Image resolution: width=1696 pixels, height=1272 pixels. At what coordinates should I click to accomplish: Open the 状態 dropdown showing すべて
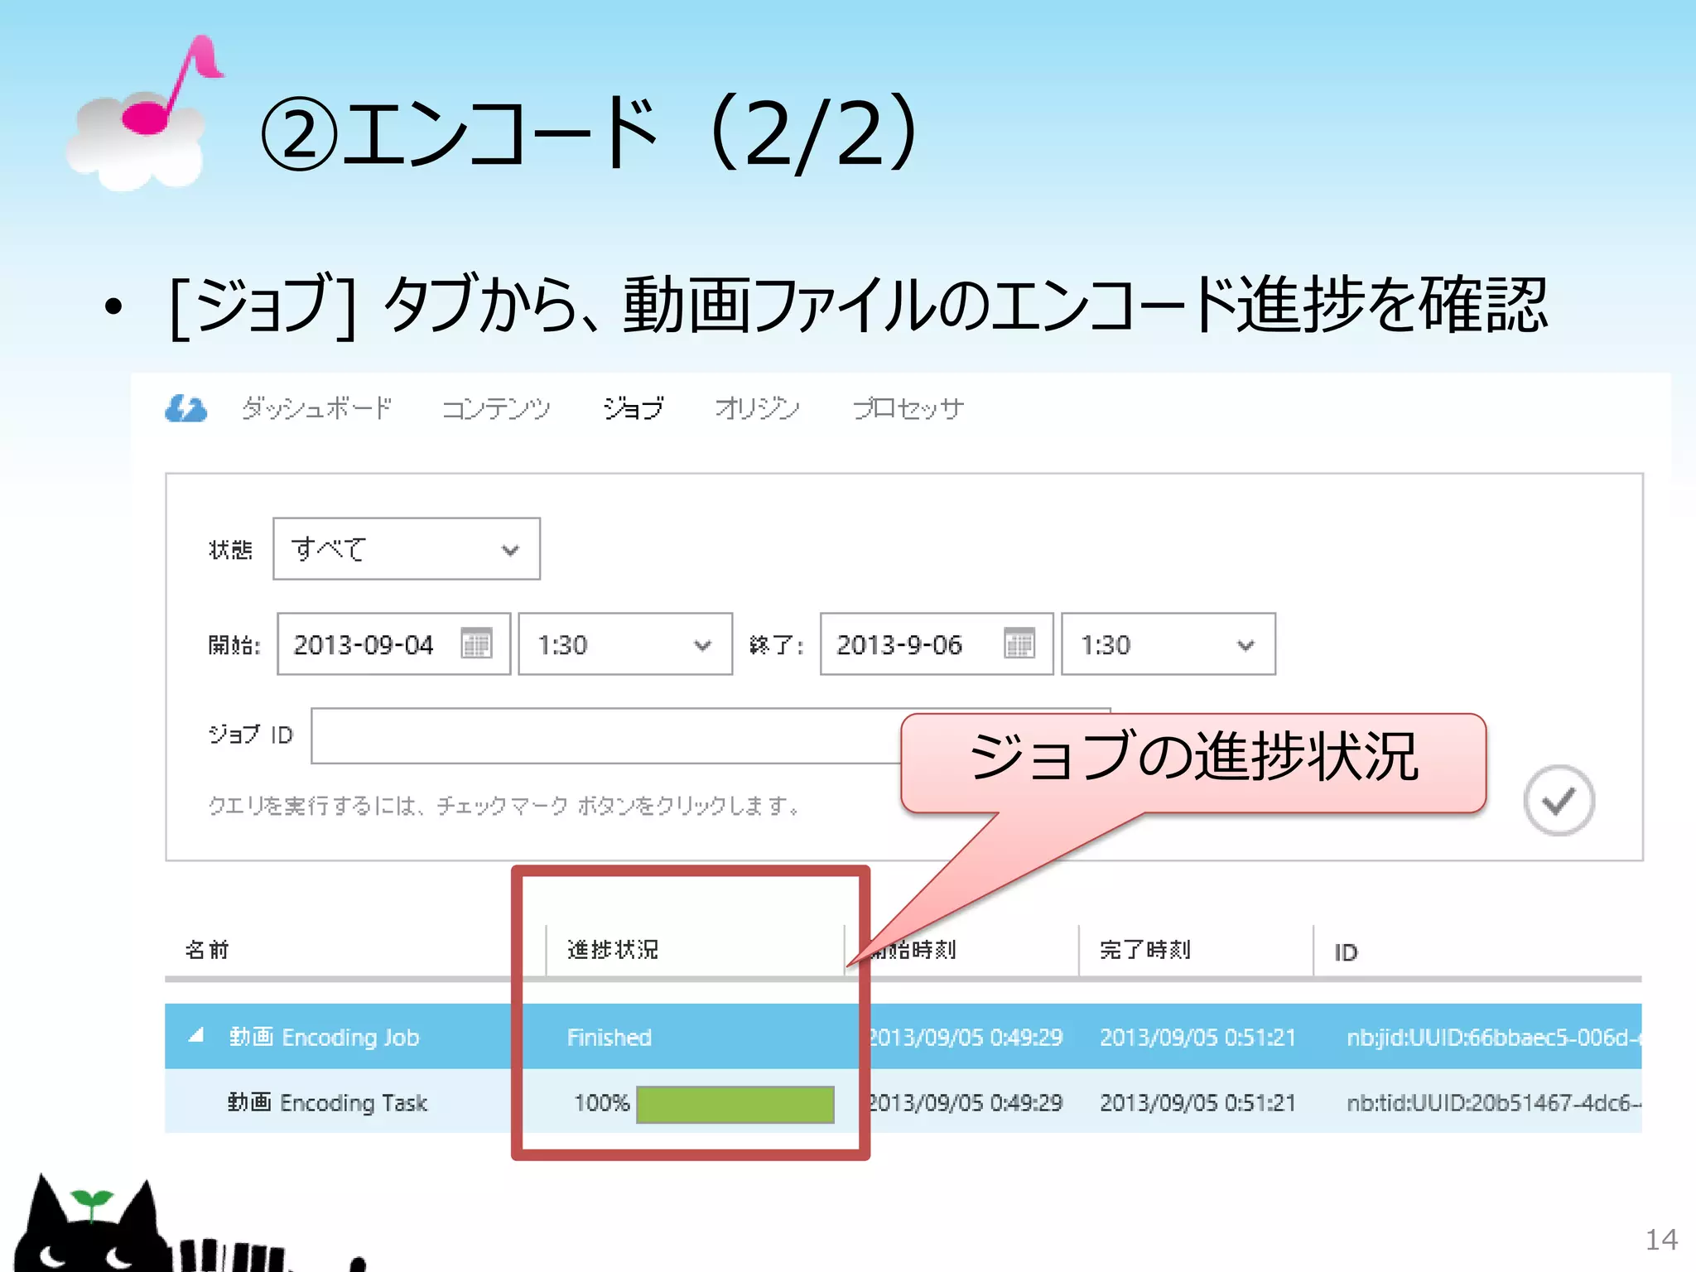click(x=407, y=549)
